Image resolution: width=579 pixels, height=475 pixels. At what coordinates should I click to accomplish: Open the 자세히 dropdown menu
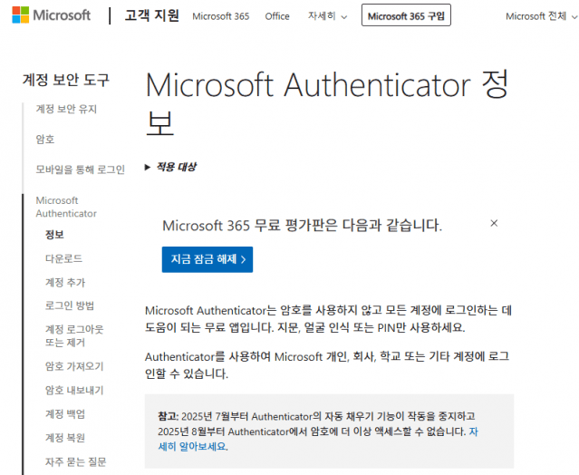(325, 16)
